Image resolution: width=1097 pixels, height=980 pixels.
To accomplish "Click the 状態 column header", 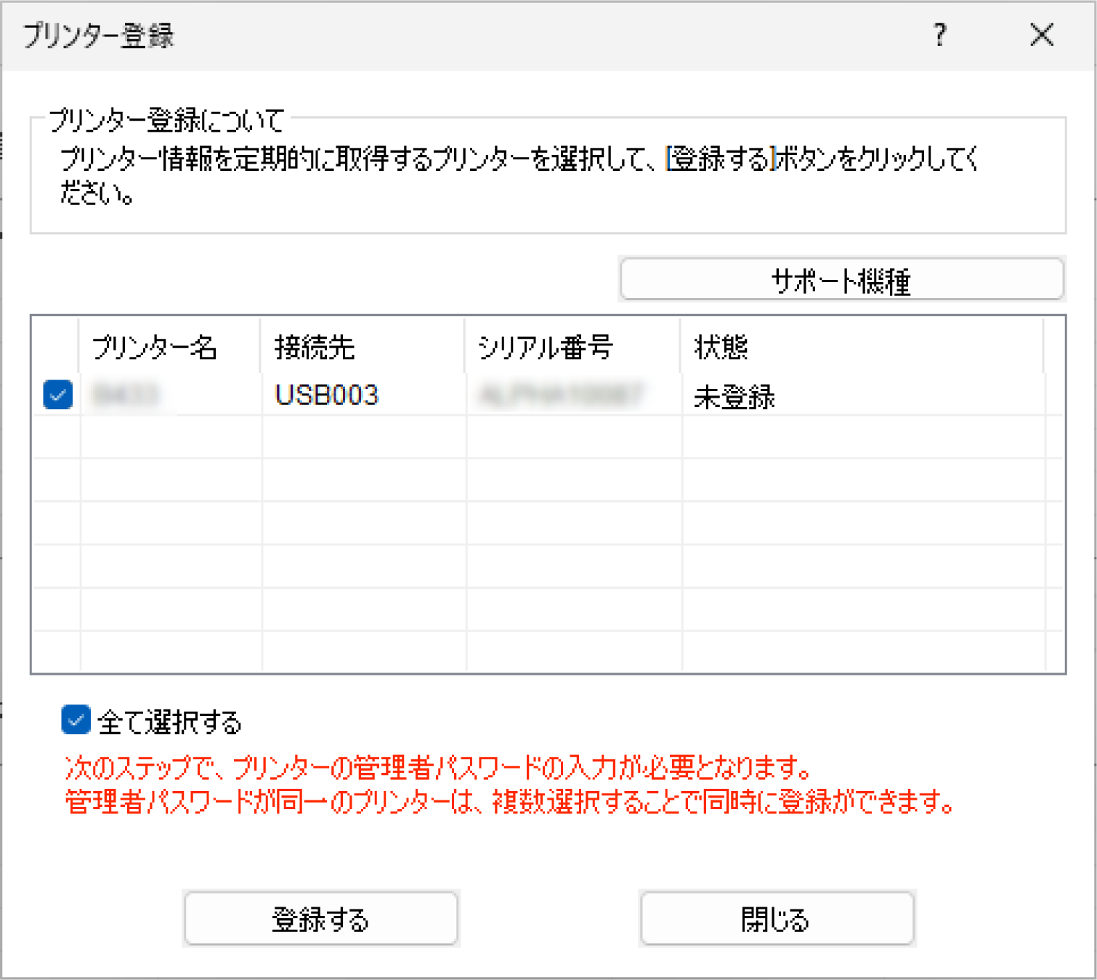I will point(721,347).
